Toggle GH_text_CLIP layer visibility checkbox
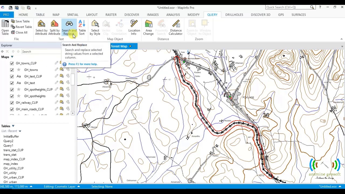This screenshot has width=345, height=194. pos(12,76)
